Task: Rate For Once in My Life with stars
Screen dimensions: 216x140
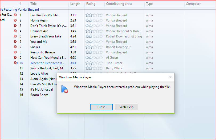Action: (94, 15)
